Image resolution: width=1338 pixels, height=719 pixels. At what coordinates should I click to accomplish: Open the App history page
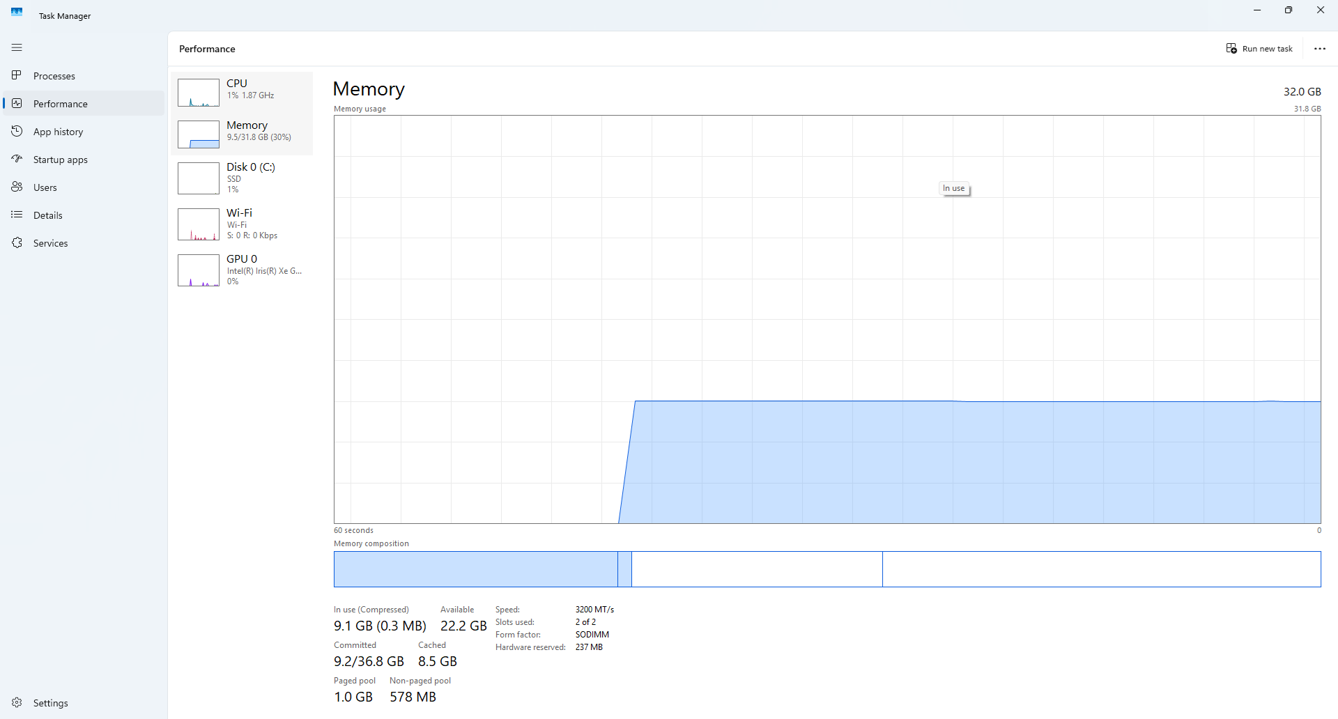[84, 131]
